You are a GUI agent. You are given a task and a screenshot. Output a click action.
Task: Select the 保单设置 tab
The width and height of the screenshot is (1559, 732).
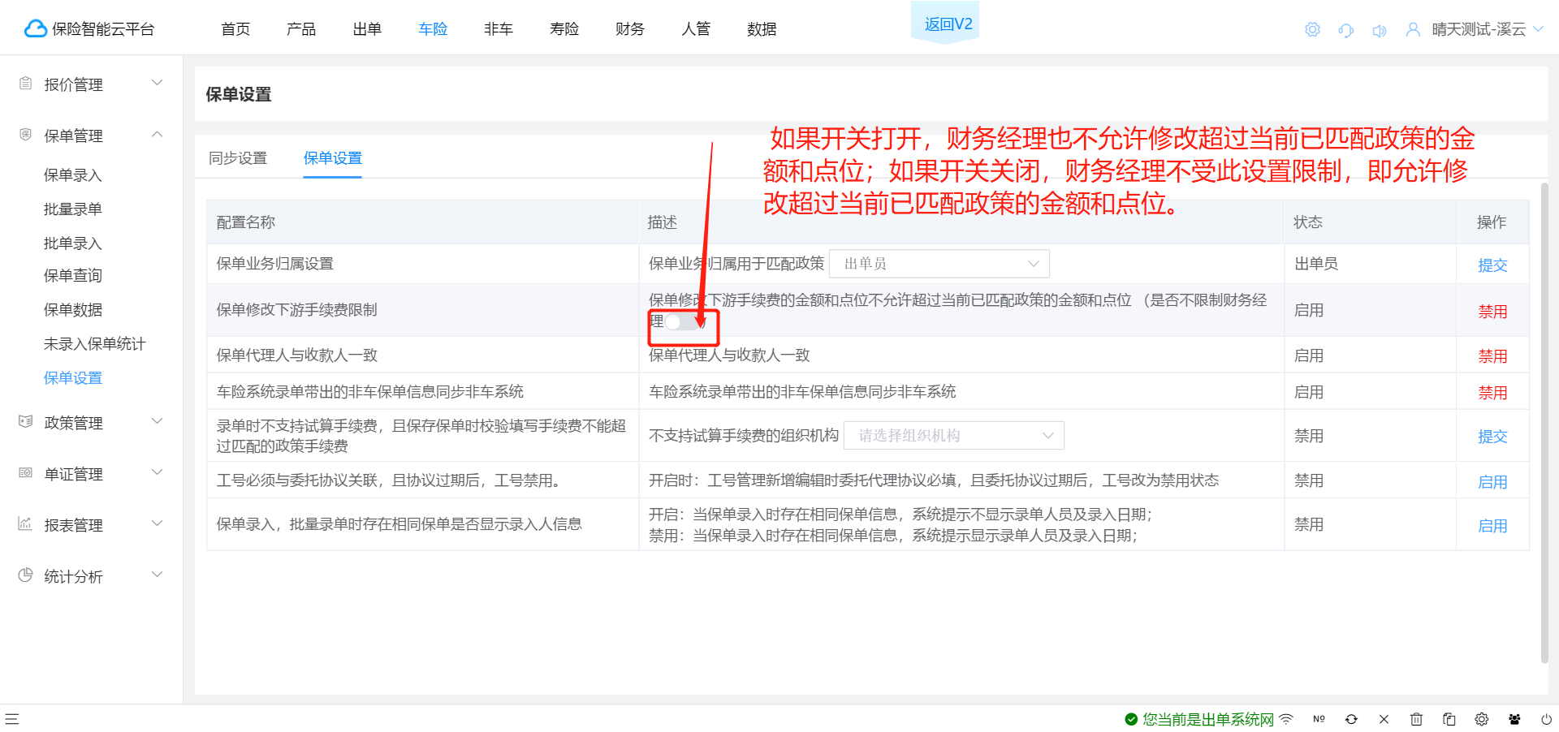tap(333, 158)
